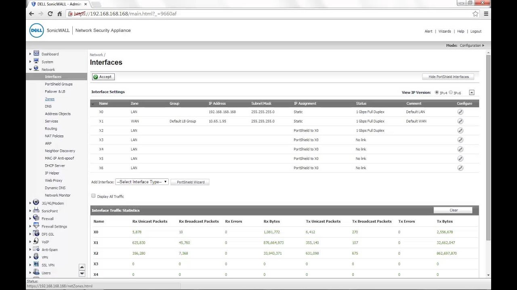The image size is (517, 290).
Task: Expand the VPN tree arrow
Action: coord(30,257)
